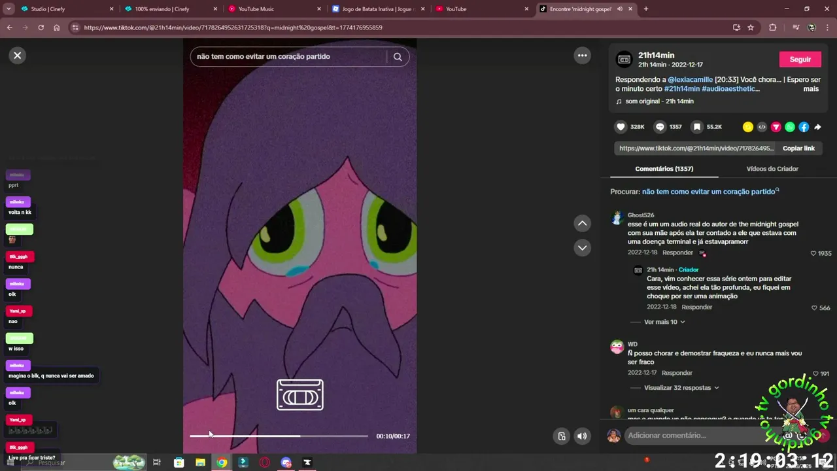Click the install app icon in address bar
This screenshot has height=471, width=837.
(x=736, y=27)
